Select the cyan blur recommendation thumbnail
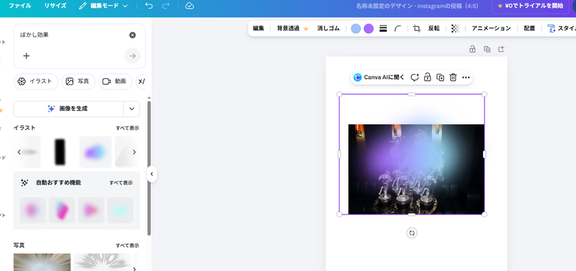576x271 pixels. (120, 210)
